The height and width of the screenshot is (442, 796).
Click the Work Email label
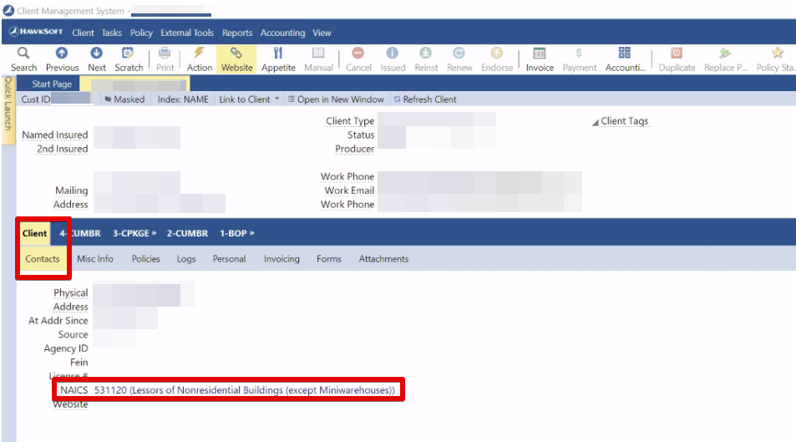349,190
